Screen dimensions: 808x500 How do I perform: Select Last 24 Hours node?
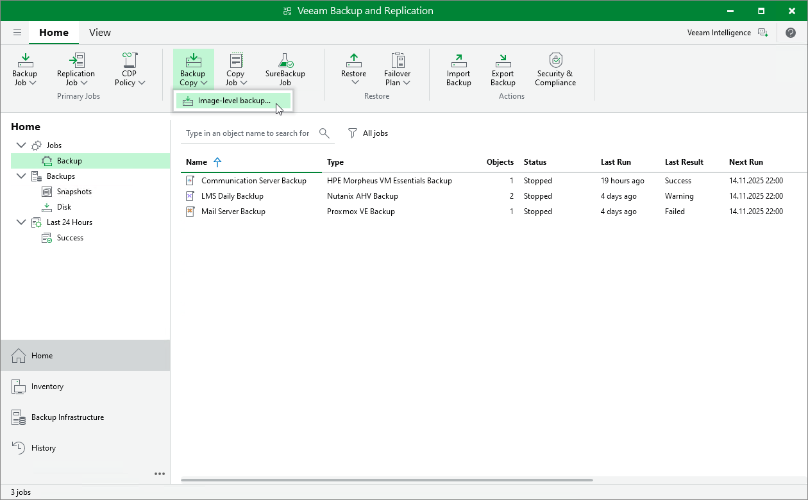coord(69,222)
